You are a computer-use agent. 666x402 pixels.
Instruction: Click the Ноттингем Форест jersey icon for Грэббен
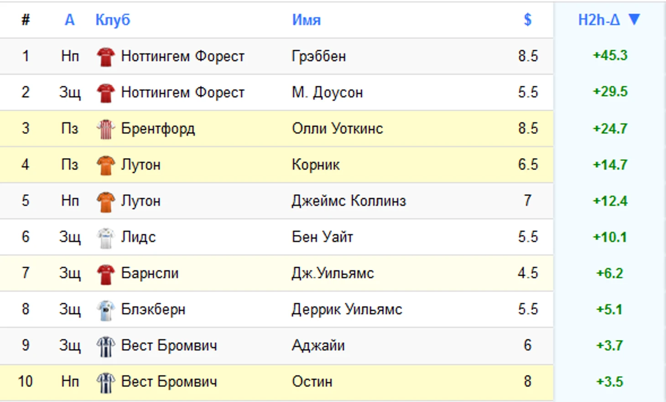coord(105,56)
